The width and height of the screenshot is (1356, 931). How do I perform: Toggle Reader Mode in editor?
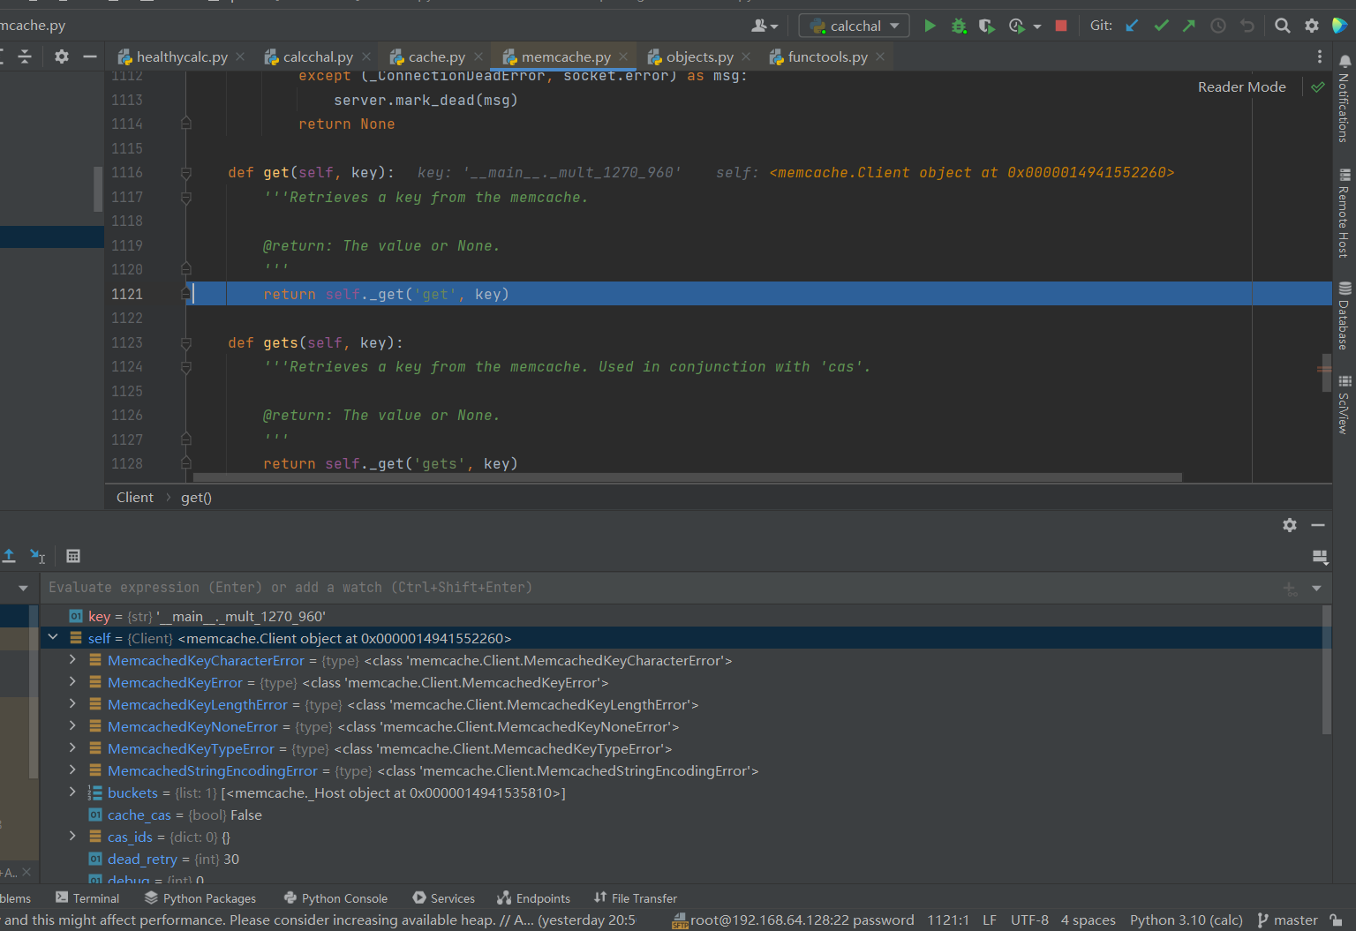(x=1241, y=86)
